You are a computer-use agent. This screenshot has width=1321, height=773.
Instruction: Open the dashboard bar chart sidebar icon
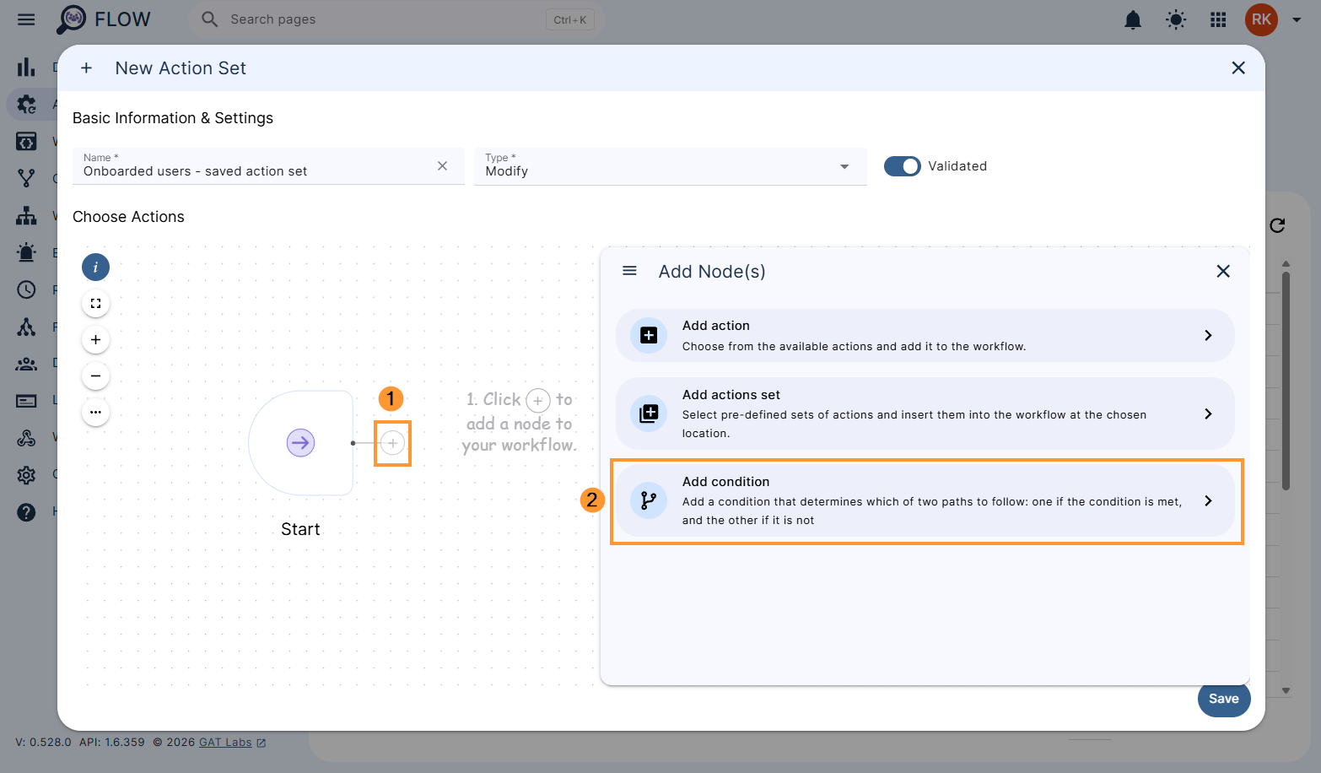26,67
